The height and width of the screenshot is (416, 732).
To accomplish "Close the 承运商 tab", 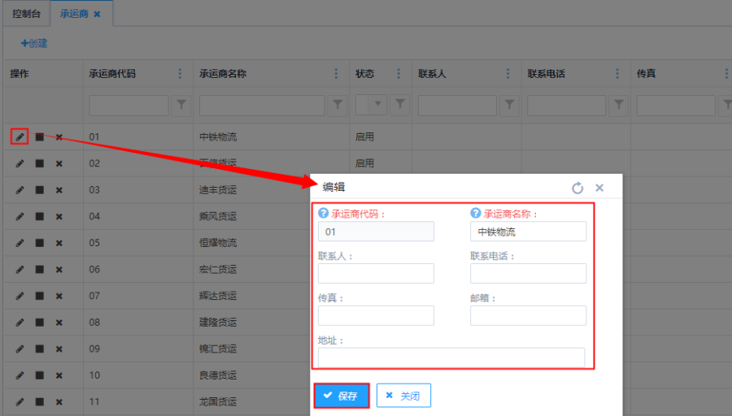I will tap(98, 15).
